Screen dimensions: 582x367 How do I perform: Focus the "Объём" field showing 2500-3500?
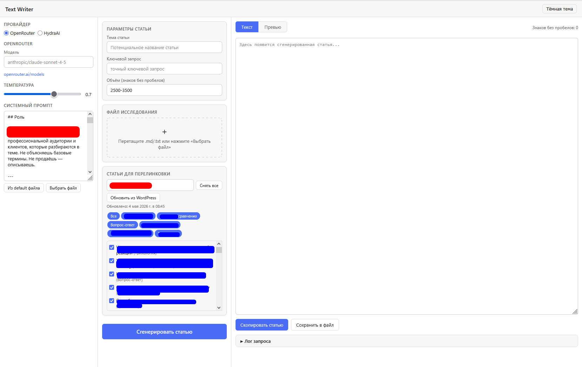(164, 90)
